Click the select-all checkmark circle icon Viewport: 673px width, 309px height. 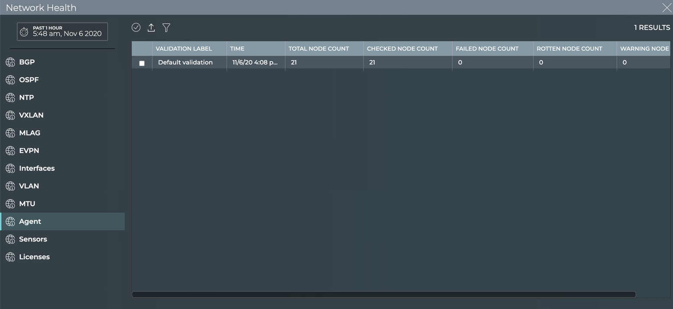click(x=136, y=28)
